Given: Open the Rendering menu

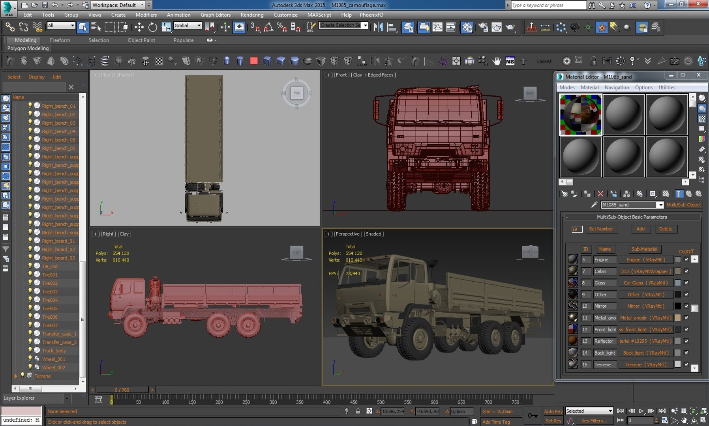Looking at the screenshot, I should coord(252,15).
